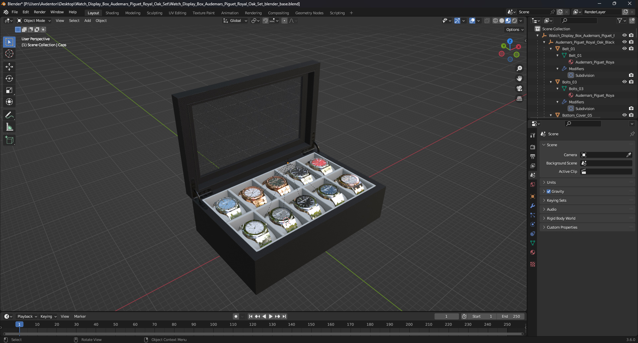Open the Keying dropdown
638x343 pixels.
coord(49,316)
